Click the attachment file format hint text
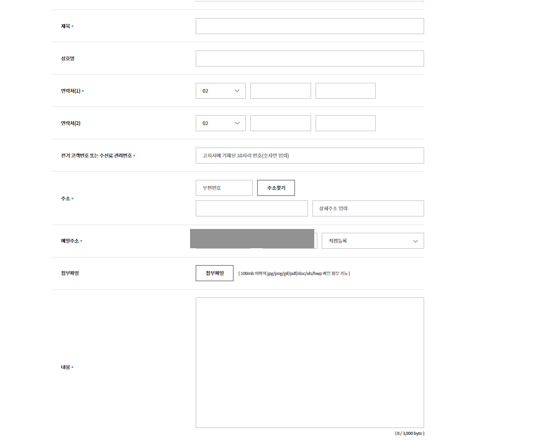This screenshot has width=536, height=443. pyautogui.click(x=294, y=273)
